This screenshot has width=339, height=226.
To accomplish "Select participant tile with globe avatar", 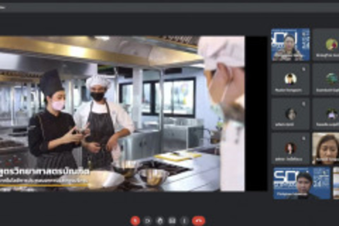I will point(326,79).
